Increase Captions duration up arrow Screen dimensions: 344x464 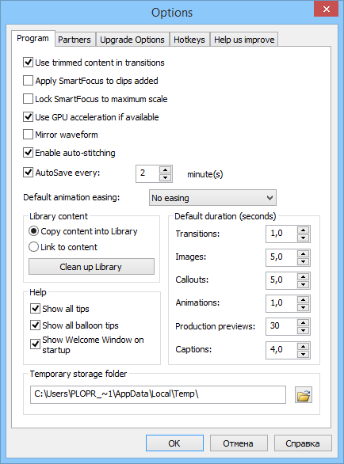tap(303, 346)
